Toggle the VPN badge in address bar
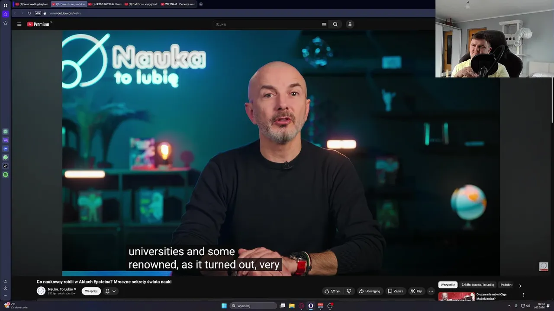Screen dimensions: 554x311 click(38, 13)
